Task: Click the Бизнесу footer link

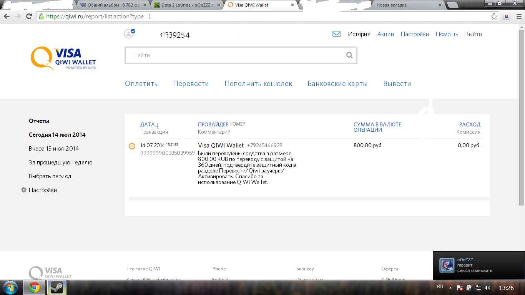Action: tap(305, 269)
